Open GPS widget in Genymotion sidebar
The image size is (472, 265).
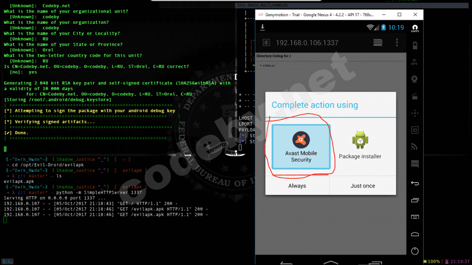coord(415,62)
